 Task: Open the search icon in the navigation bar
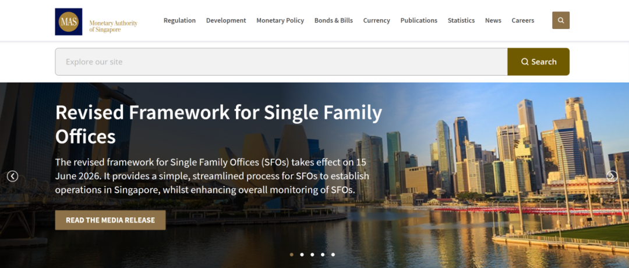(561, 20)
